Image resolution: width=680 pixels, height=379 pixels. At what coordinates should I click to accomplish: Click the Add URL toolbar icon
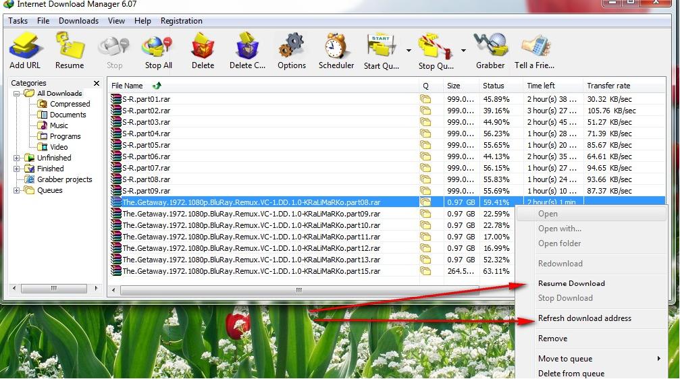click(x=26, y=45)
